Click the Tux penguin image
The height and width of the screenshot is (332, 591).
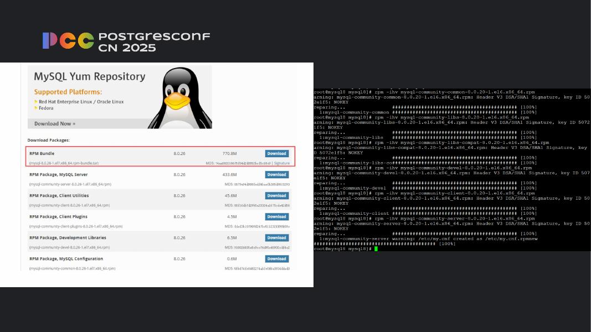click(x=179, y=98)
